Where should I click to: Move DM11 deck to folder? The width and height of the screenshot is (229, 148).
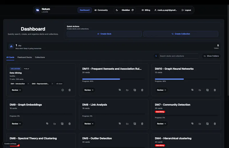pyautogui.click(x=127, y=90)
